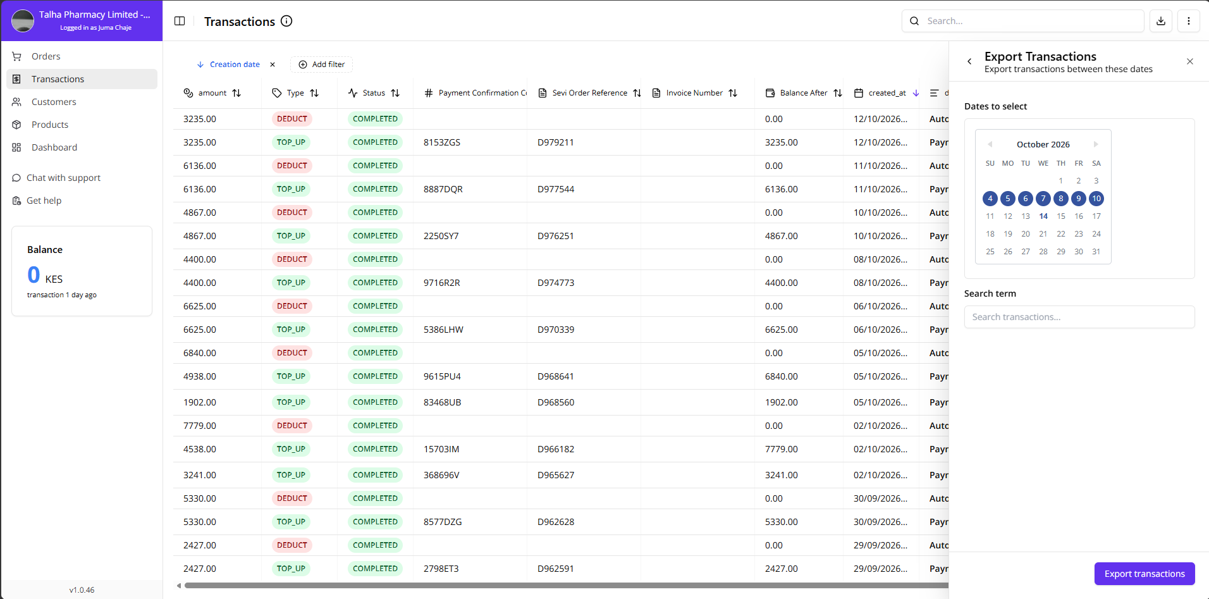Focus the top Search field
Image resolution: width=1209 pixels, height=599 pixels.
pyautogui.click(x=1022, y=21)
